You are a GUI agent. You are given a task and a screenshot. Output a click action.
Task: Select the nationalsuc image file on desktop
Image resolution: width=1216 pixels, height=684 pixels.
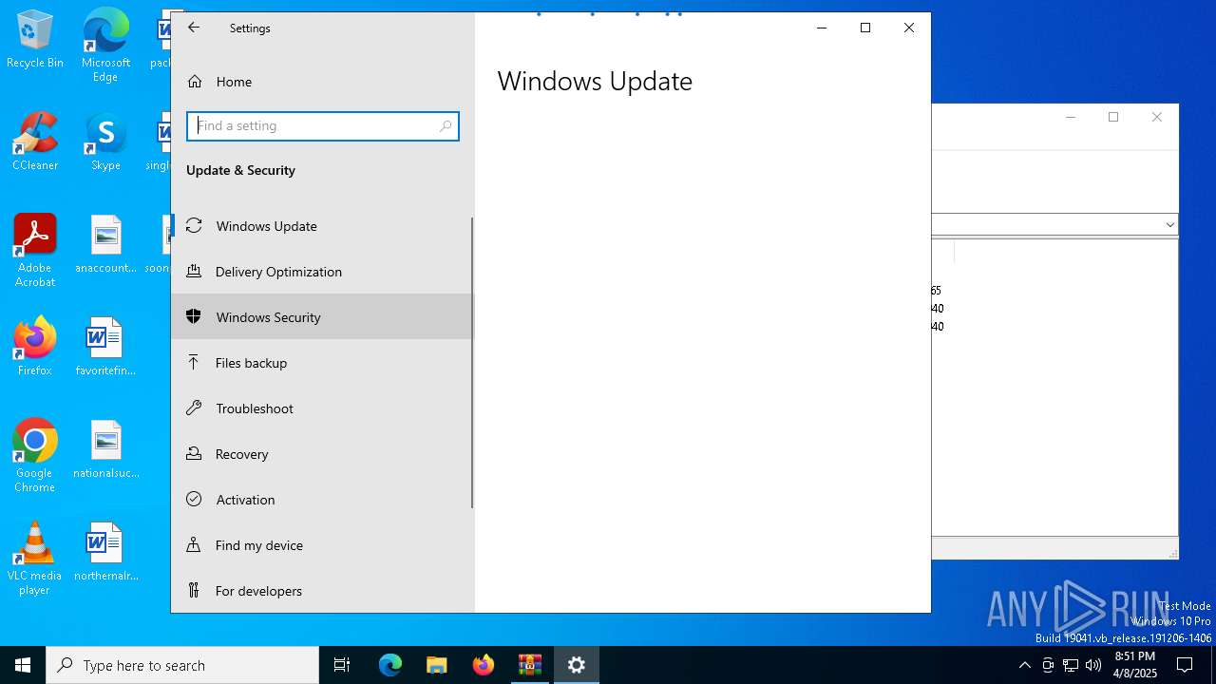(105, 449)
